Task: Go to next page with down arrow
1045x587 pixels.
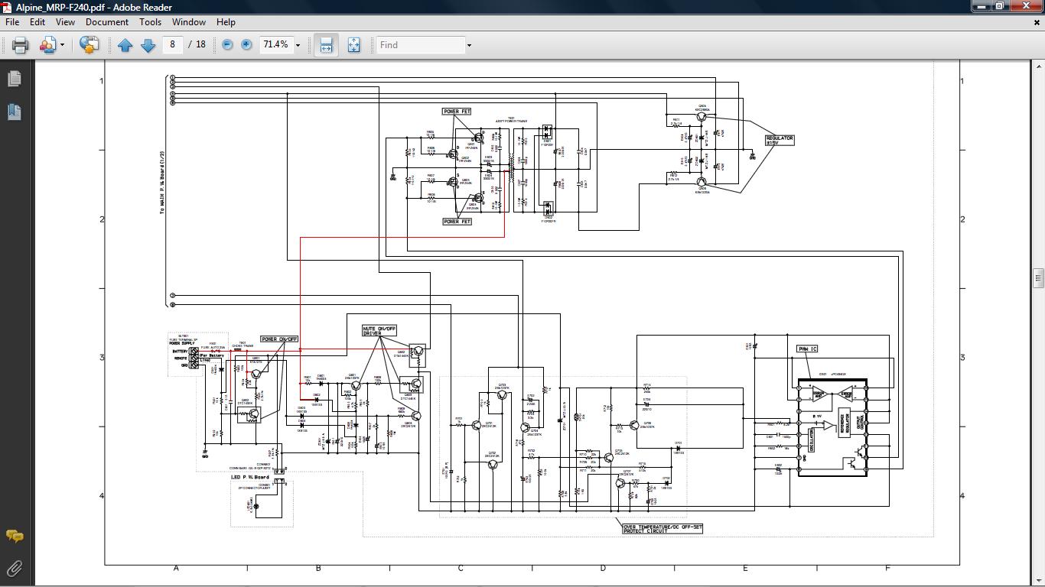Action: 148,45
